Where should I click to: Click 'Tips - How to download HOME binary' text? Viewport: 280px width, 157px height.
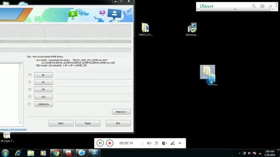click(45, 57)
